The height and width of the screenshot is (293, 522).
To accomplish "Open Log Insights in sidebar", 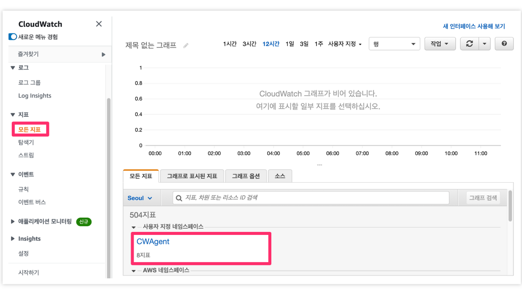I will [35, 96].
